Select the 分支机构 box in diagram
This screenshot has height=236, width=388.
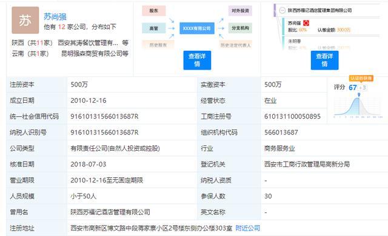pyautogui.click(x=240, y=28)
